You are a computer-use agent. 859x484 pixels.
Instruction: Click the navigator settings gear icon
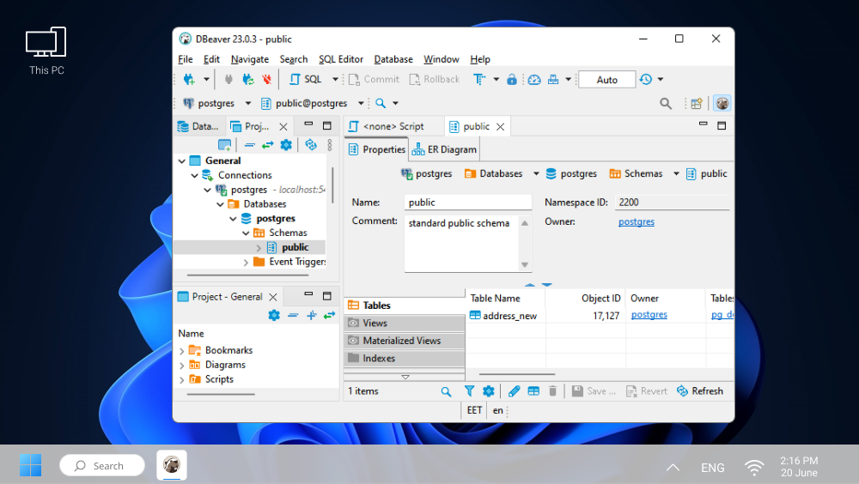(286, 145)
